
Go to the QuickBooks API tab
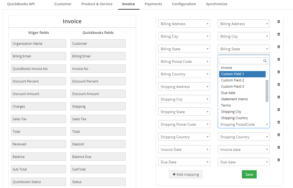(x=21, y=4)
